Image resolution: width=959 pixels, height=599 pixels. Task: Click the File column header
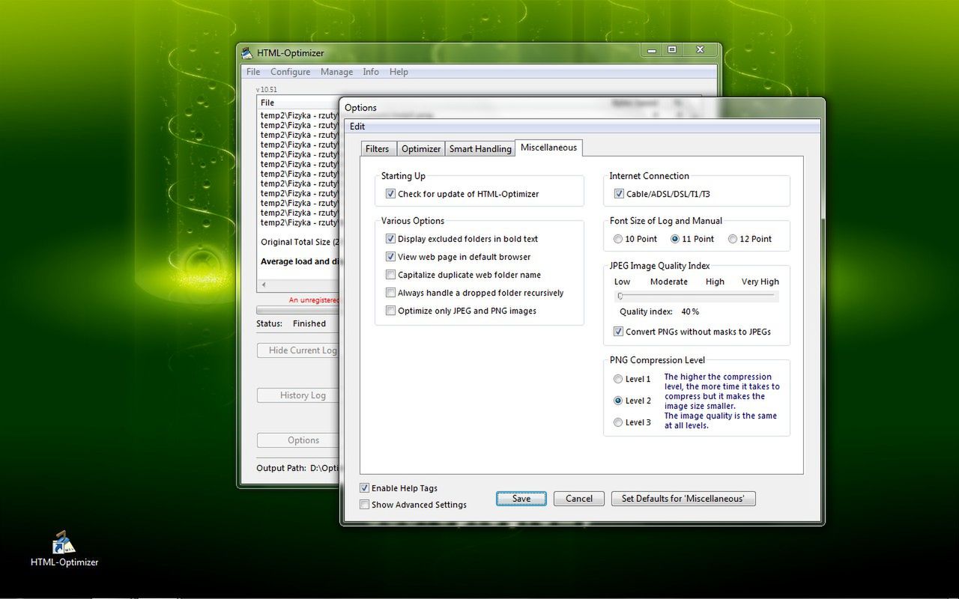coord(298,103)
